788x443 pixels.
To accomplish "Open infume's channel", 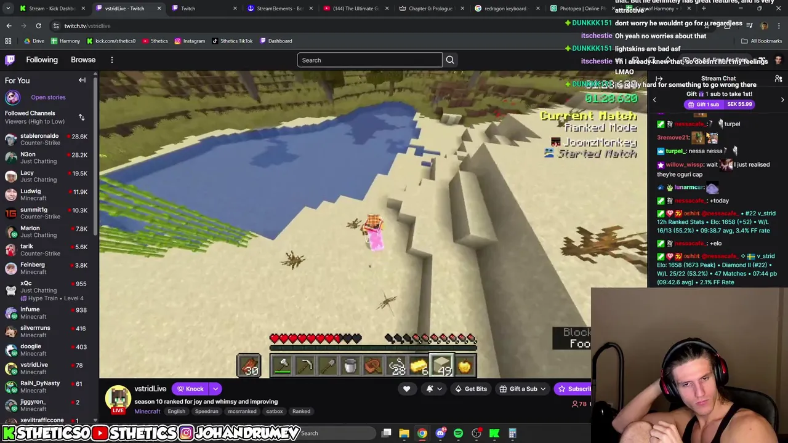I will point(47,313).
